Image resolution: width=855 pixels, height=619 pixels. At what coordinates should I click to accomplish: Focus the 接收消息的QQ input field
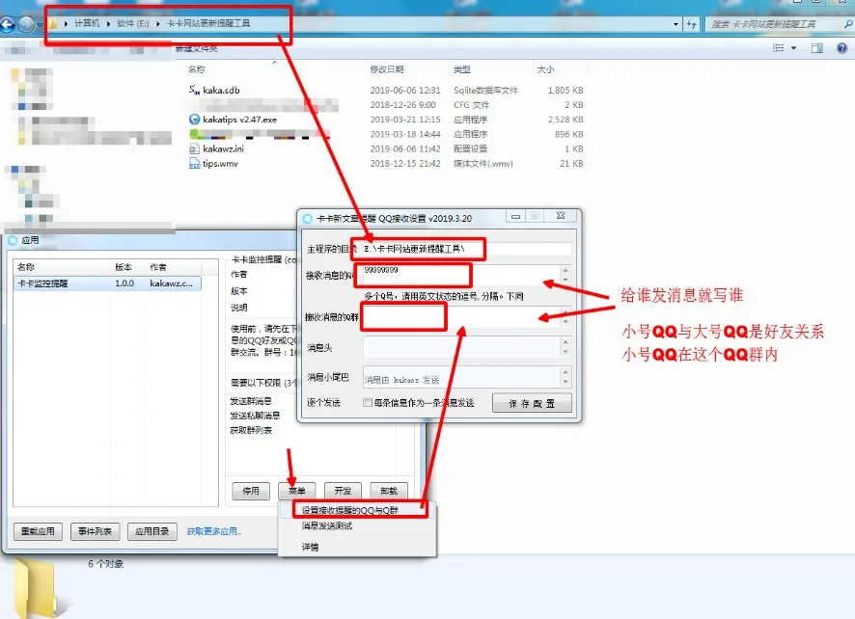(460, 276)
